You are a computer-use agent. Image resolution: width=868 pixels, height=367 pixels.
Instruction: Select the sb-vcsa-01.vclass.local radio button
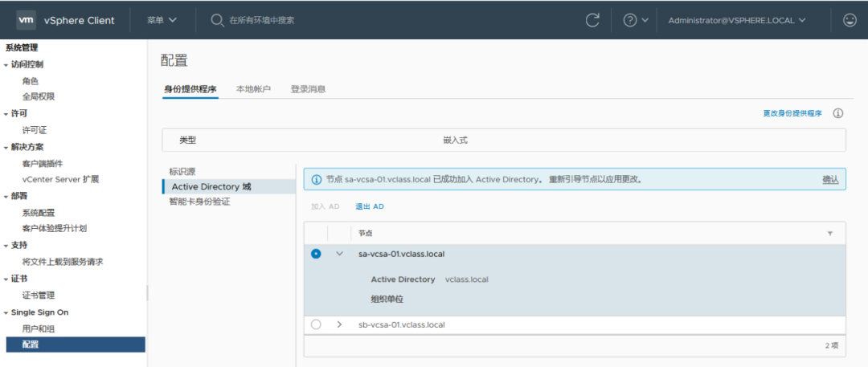click(316, 324)
